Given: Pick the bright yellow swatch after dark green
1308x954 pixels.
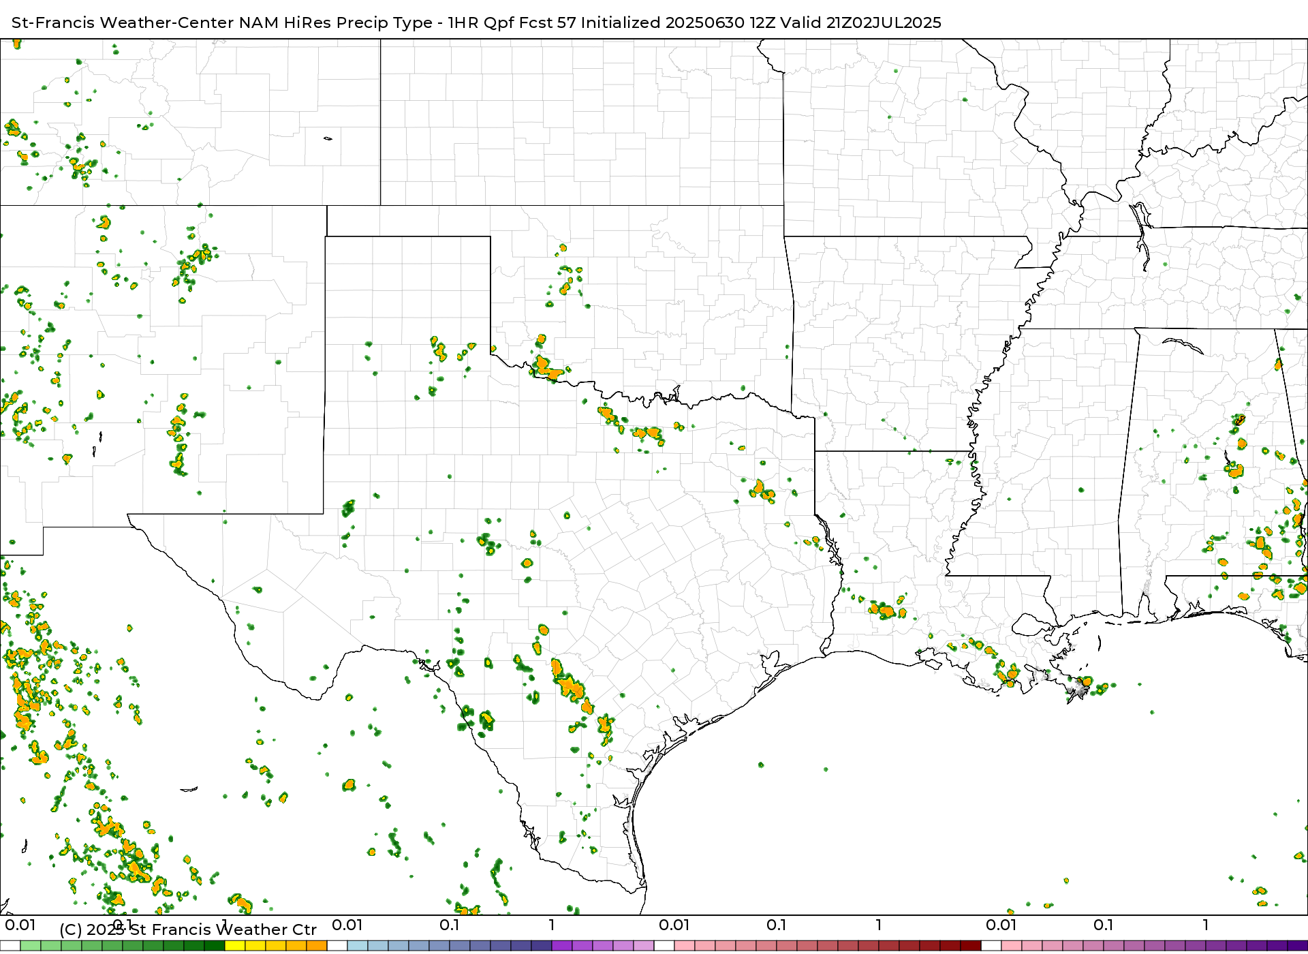Looking at the screenshot, I should pos(235,946).
